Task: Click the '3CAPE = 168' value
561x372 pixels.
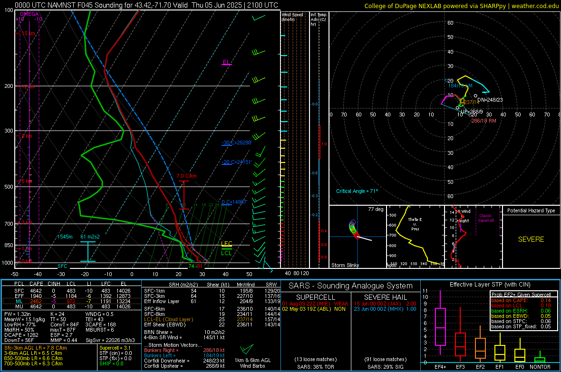Action: pyautogui.click(x=100, y=324)
